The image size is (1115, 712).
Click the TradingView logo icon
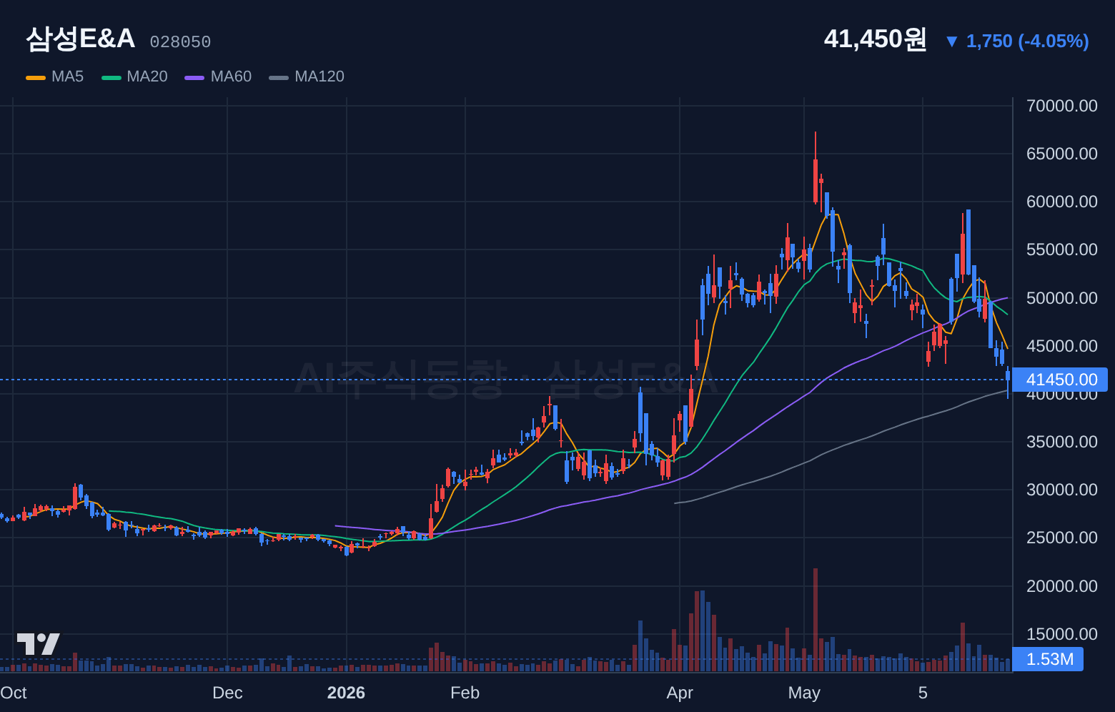(39, 644)
